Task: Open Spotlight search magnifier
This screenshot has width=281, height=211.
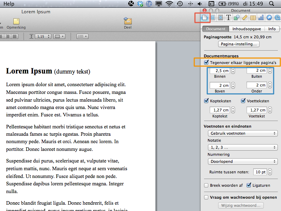Action: pos(272,4)
